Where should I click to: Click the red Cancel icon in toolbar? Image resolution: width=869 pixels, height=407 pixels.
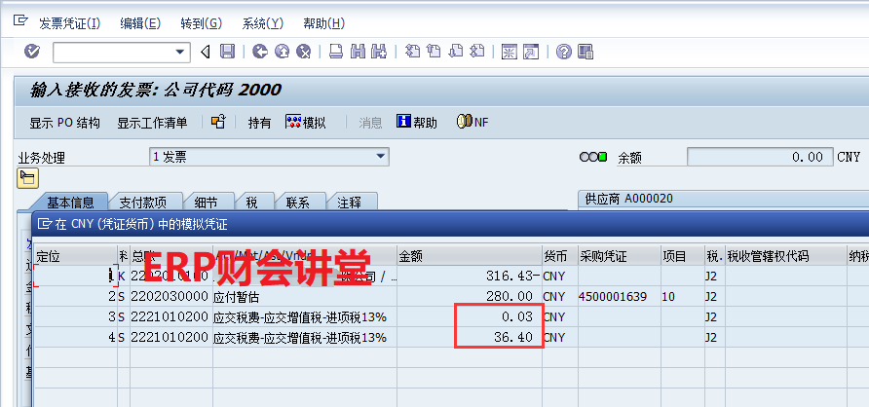[304, 52]
